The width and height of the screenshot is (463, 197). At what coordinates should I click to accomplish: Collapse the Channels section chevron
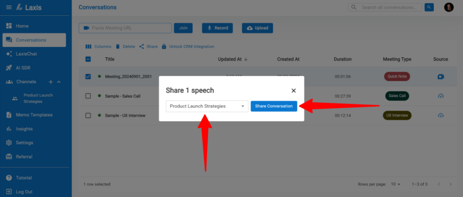click(59, 82)
